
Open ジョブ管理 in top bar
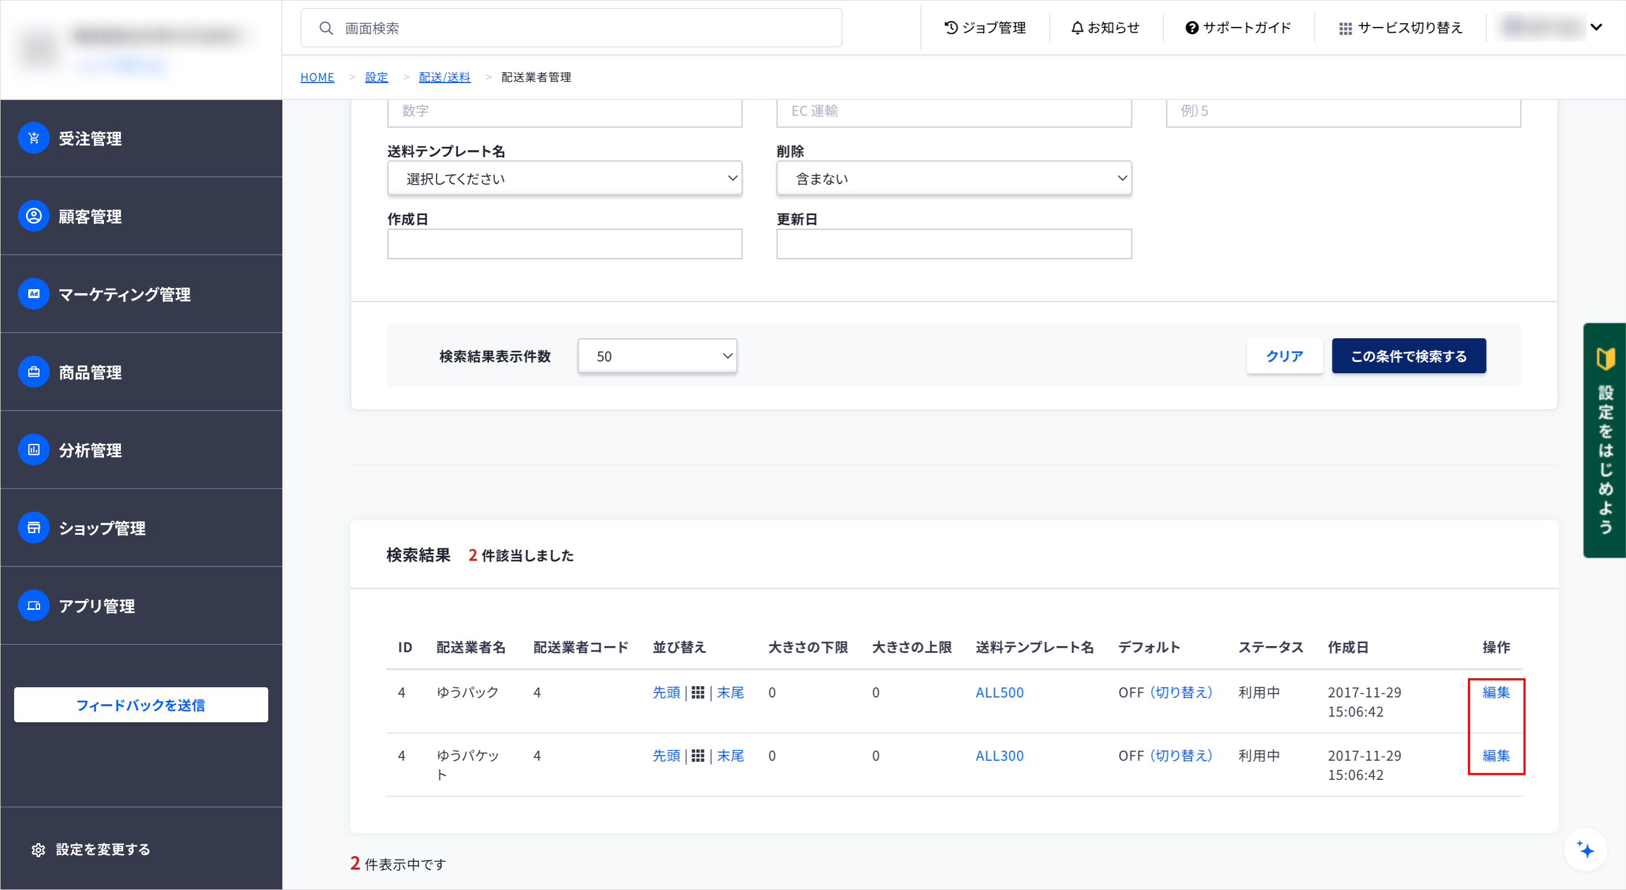[985, 28]
